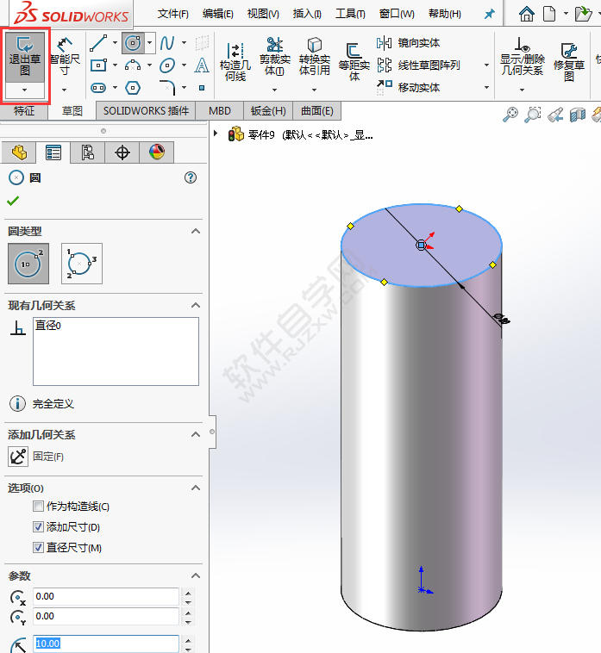Click Move Entities (移动实体)
Screen dimensions: 601x653
click(x=409, y=87)
